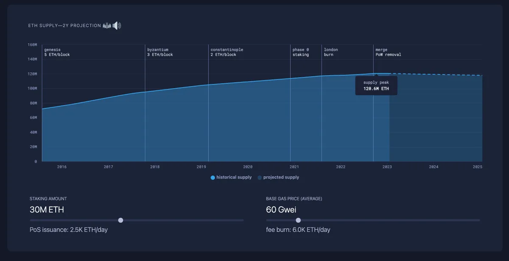Select the byzantium 3 ETH/block marker

pyautogui.click(x=160, y=52)
